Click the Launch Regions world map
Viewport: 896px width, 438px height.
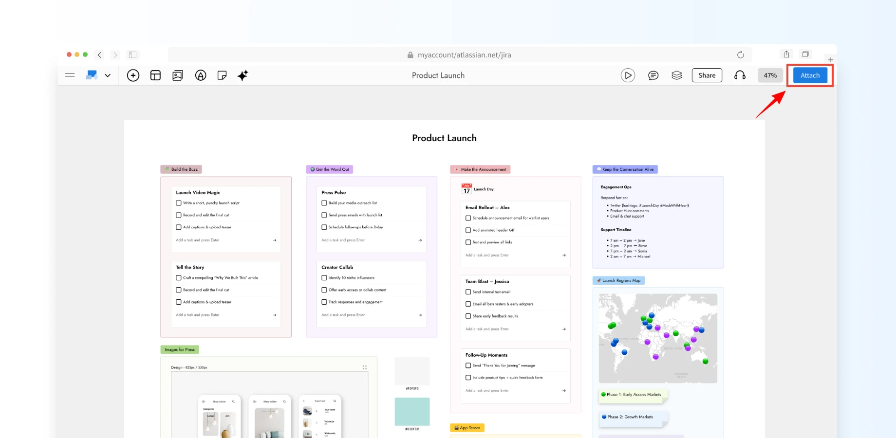658,338
